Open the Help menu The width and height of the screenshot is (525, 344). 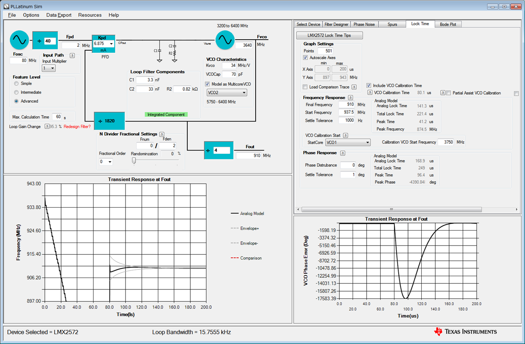point(114,15)
